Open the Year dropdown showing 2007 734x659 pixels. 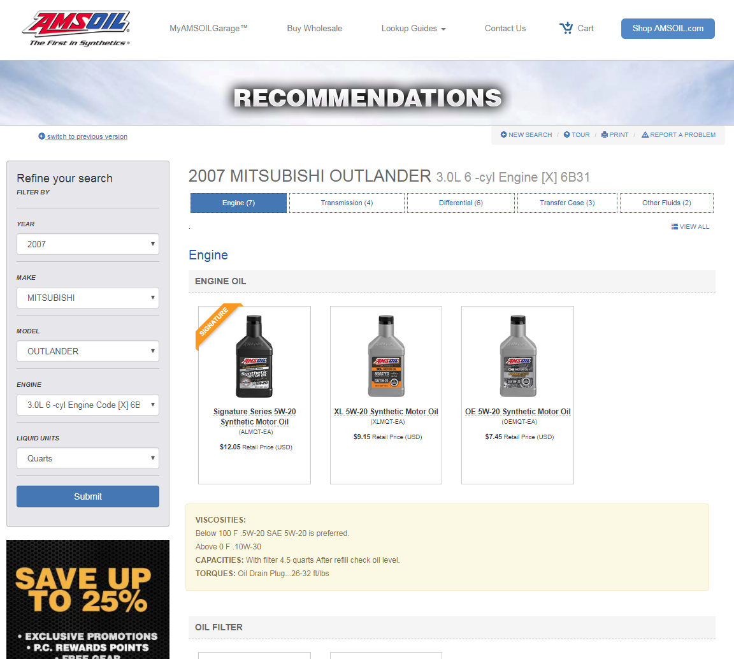[88, 244]
